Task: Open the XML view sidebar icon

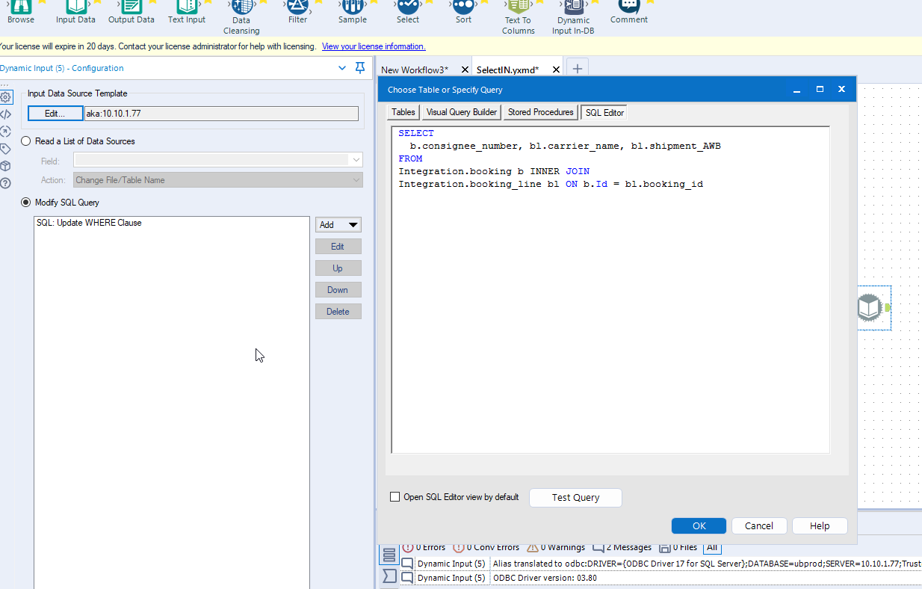Action: (x=6, y=114)
